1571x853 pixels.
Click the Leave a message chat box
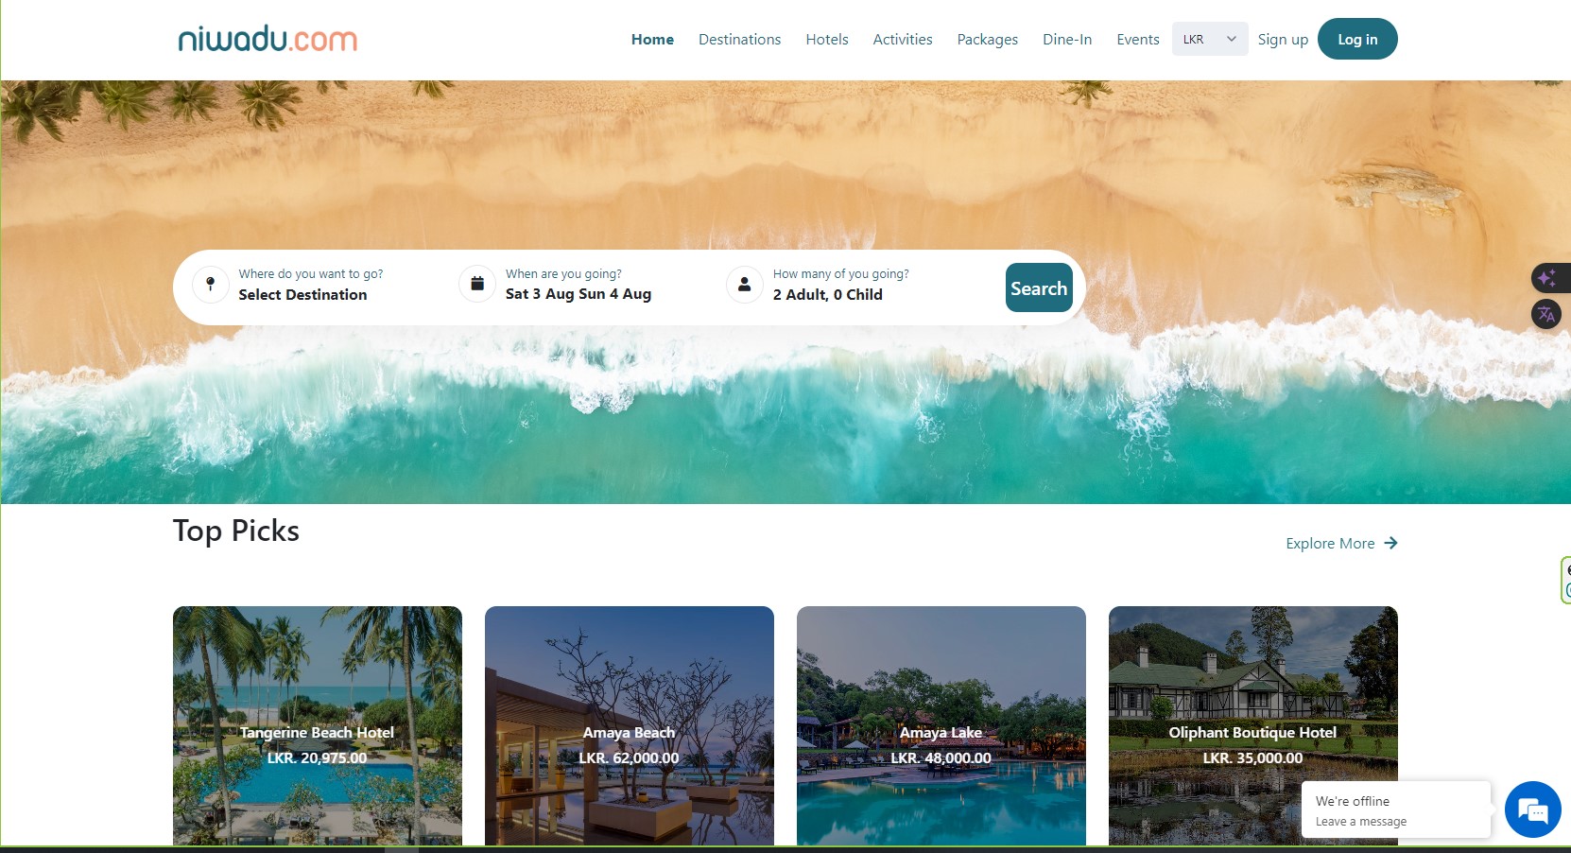[1396, 809]
